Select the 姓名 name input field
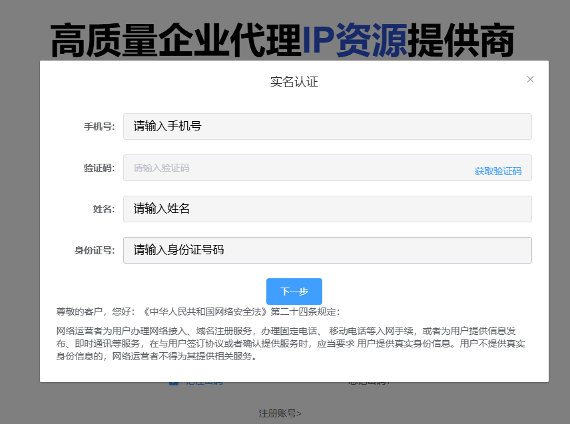570x424 pixels. pos(327,209)
